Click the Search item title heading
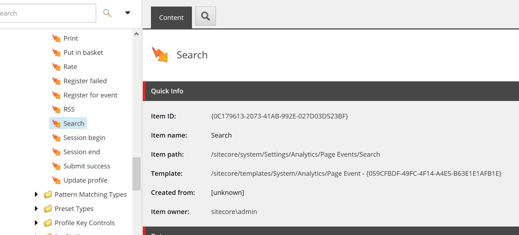Viewport: 519px width, 235px height. [192, 55]
